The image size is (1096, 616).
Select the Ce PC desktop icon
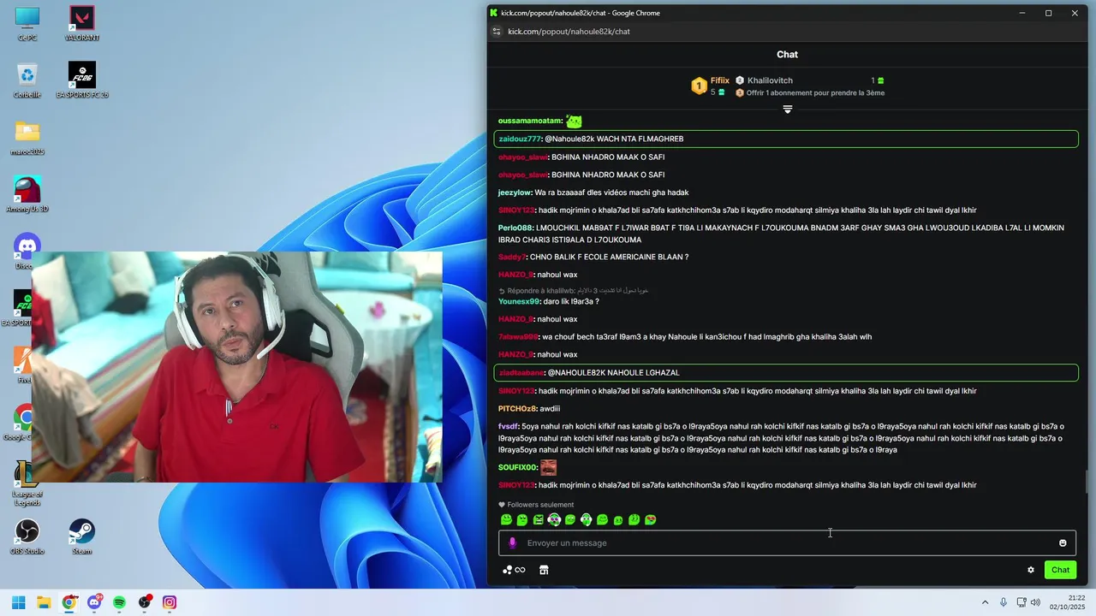(x=27, y=23)
